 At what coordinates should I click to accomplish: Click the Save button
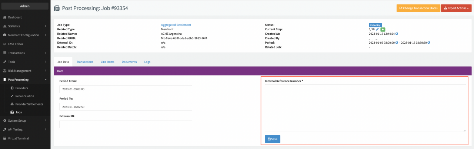(x=273, y=139)
